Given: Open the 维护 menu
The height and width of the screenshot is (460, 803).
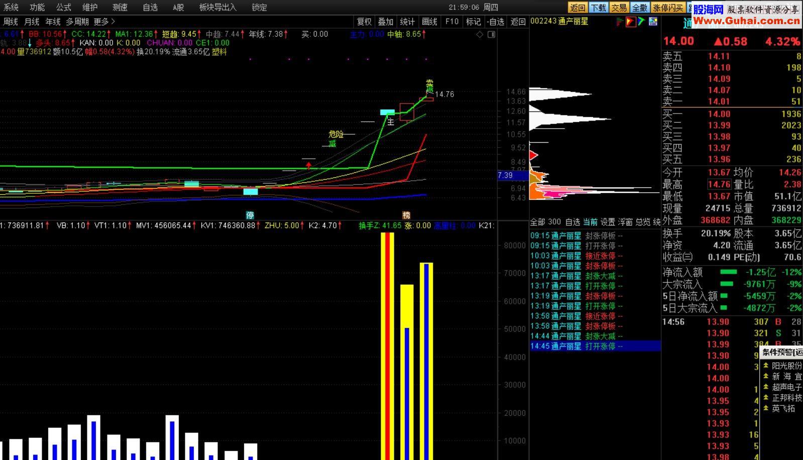Looking at the screenshot, I should [90, 7].
